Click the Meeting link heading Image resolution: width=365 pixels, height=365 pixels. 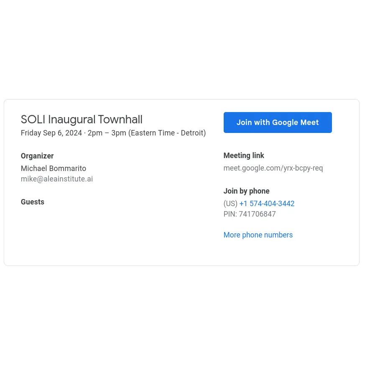click(x=244, y=156)
